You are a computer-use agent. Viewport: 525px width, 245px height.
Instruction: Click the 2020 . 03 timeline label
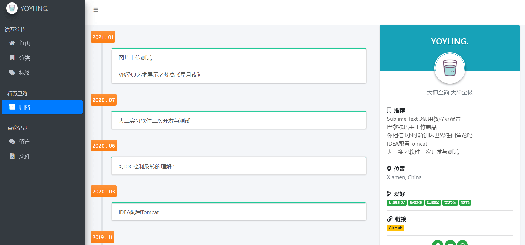click(104, 191)
